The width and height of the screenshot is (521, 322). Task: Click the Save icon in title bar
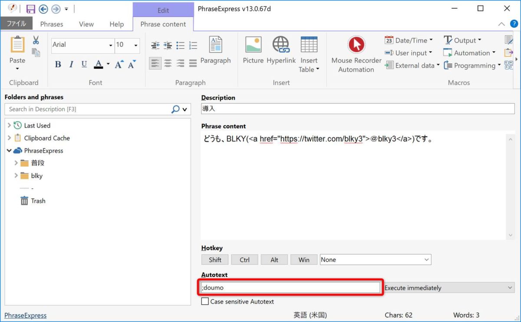(30, 9)
